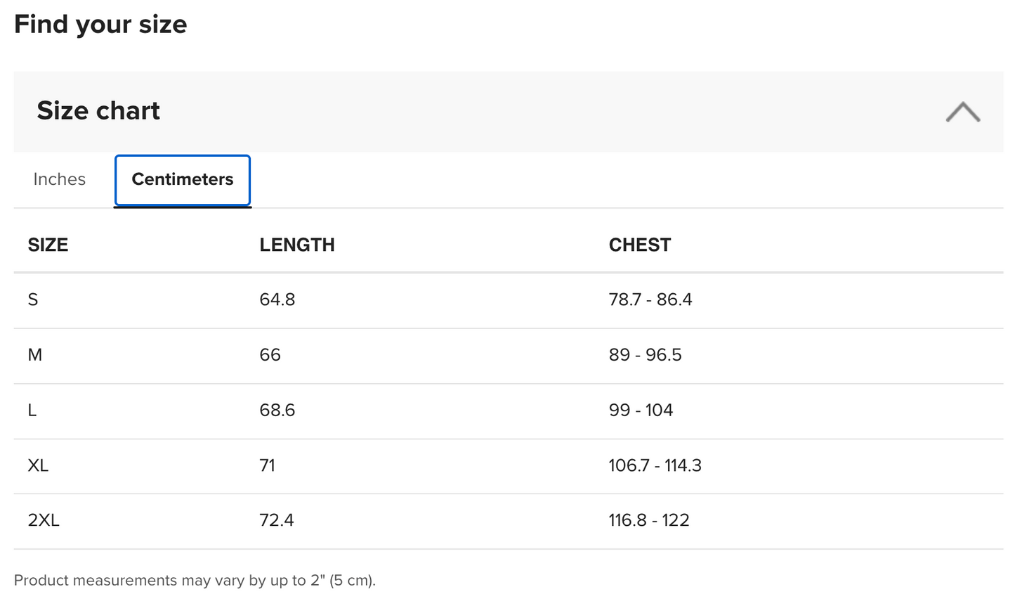This screenshot has height=613, width=1015.
Task: Select the L size row label
Action: tap(32, 410)
